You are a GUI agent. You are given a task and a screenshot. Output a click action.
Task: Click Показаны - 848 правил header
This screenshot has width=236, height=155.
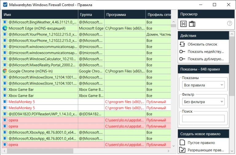coord(203,69)
